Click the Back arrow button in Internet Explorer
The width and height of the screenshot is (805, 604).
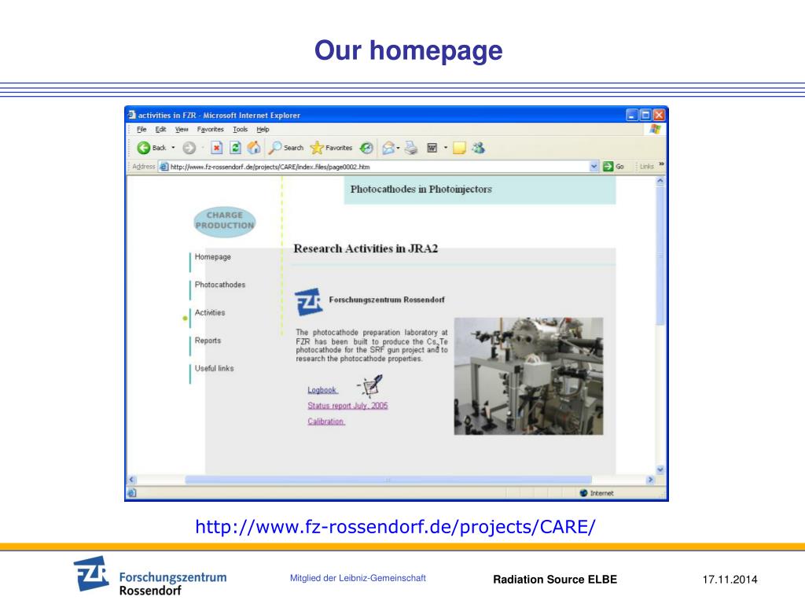pos(144,148)
